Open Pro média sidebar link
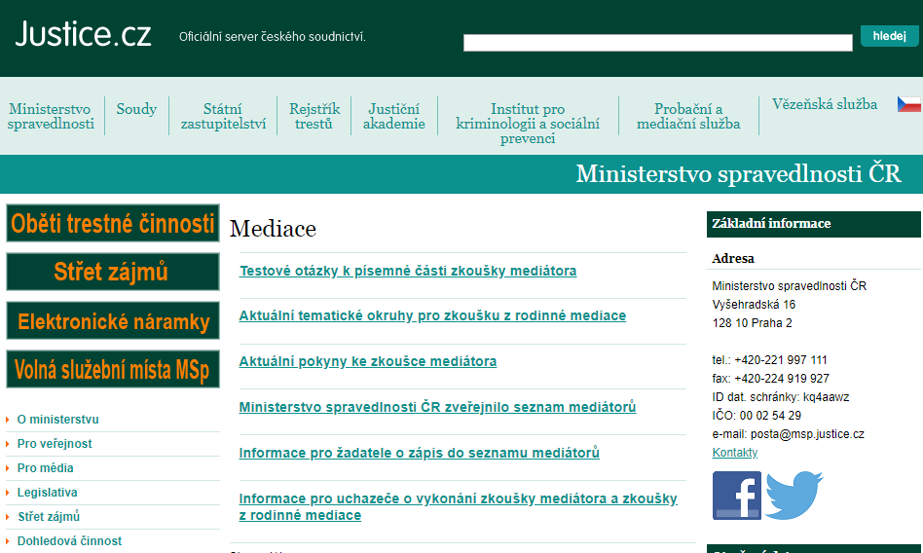Screen dimensions: 923x553 coord(46,468)
